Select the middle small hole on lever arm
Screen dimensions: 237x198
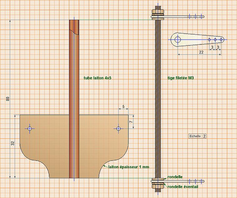[x=215, y=39]
